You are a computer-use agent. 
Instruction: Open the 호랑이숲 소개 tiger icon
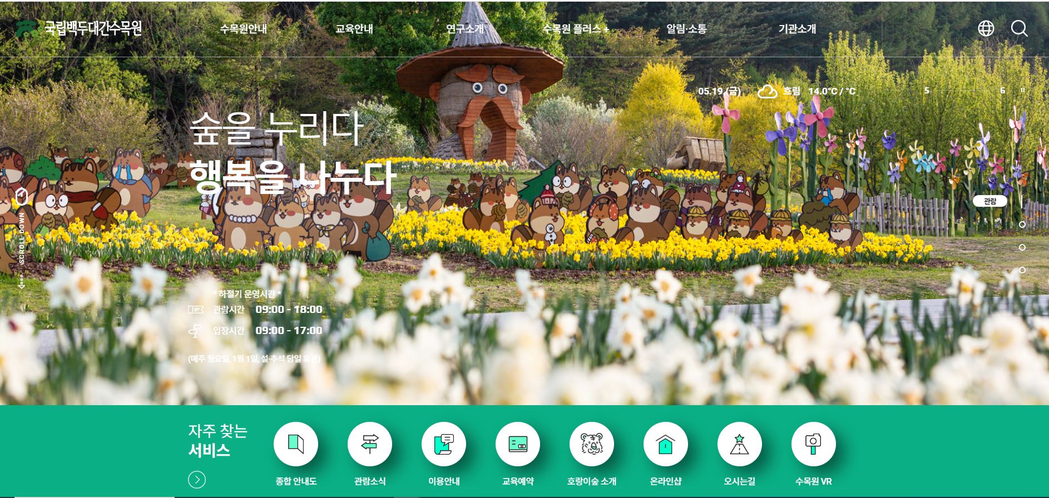591,444
